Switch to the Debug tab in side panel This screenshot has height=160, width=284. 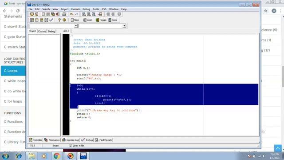[51, 32]
